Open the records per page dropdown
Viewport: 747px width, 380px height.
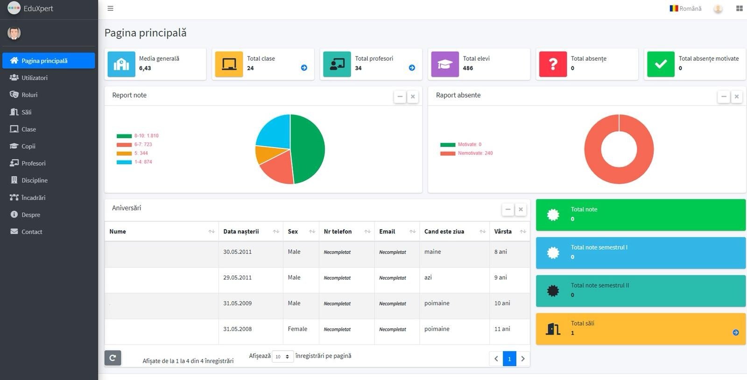pyautogui.click(x=282, y=357)
